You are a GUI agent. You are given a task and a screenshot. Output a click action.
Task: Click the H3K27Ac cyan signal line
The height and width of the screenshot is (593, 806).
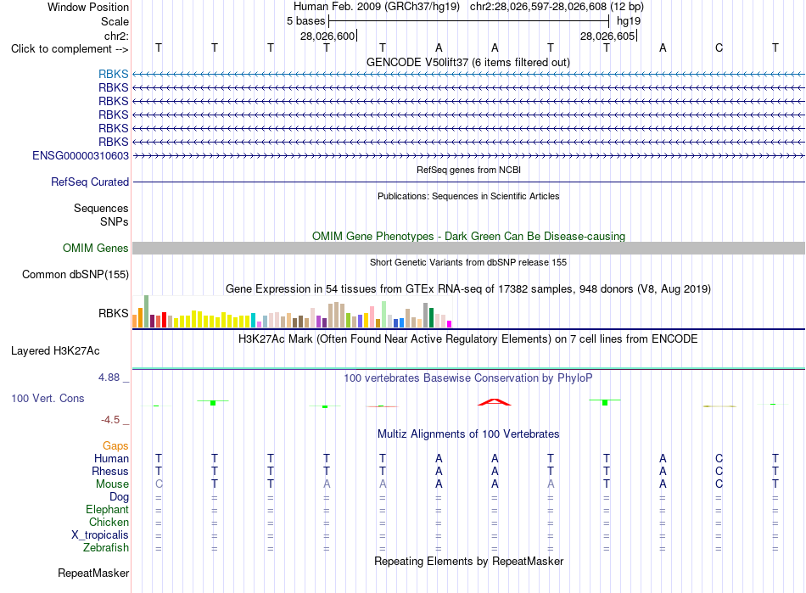tap(468, 368)
